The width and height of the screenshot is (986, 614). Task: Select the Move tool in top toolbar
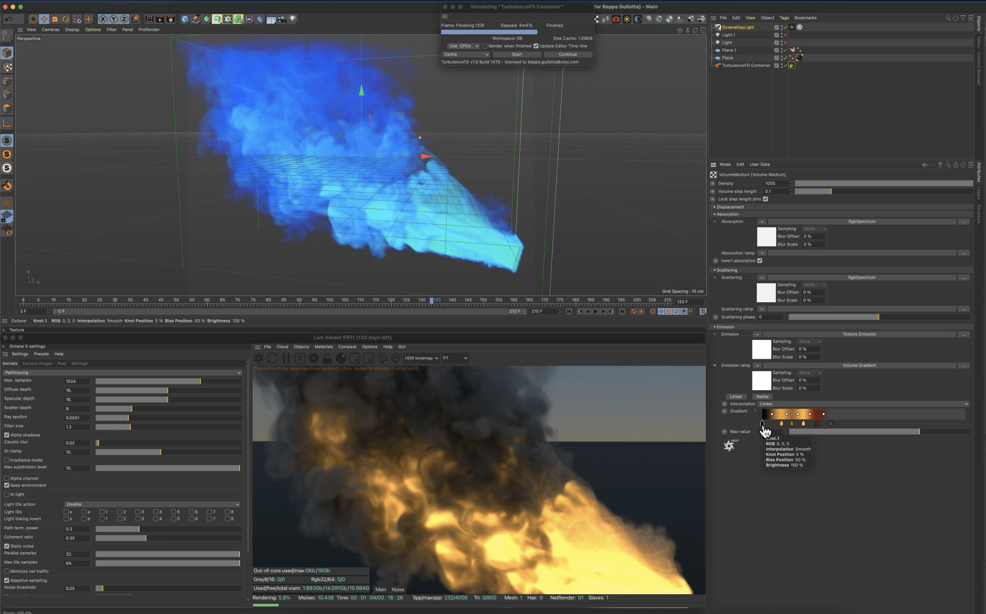[44, 19]
